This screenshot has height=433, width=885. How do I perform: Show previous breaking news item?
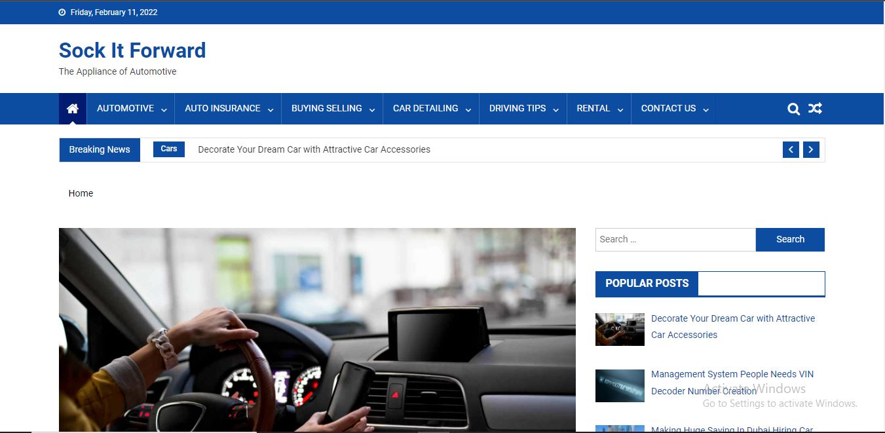click(x=791, y=150)
